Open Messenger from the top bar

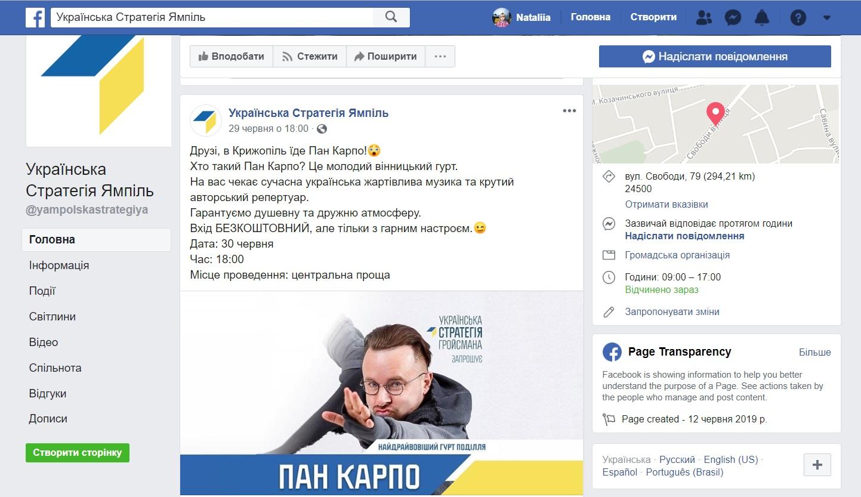point(733,17)
